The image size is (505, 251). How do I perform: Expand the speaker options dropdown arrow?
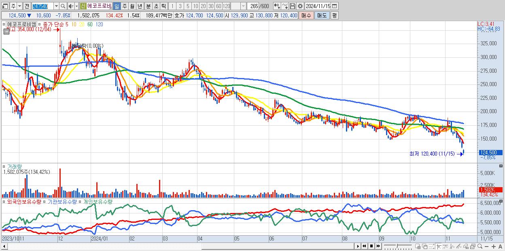[76, 6]
